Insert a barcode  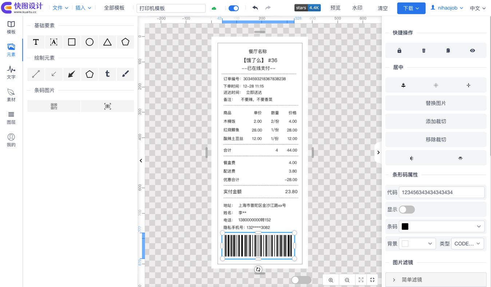107,106
